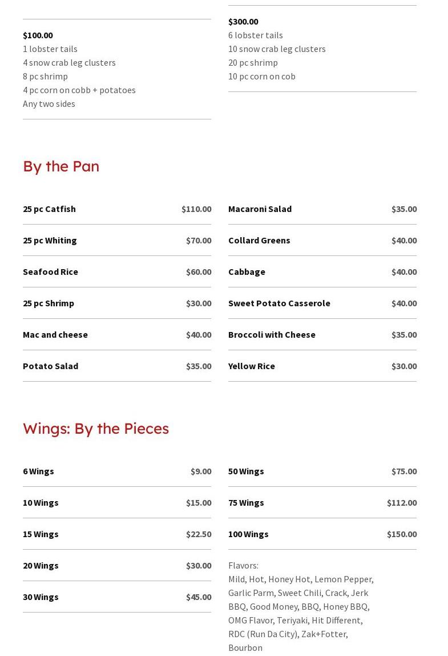Viewport: 448px width, 656px height.
Task: Pick the Sweet Potato Casserole item
Action: pos(279,303)
